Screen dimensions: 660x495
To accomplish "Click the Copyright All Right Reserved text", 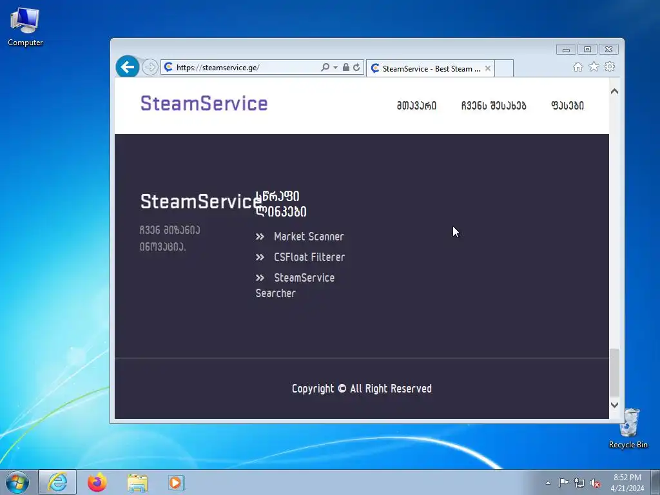I will click(362, 389).
